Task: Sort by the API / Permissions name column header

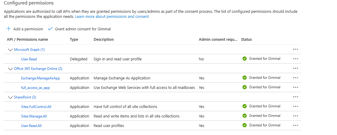Action: click(x=27, y=39)
